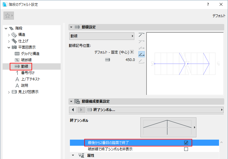Expand the 仕上げ tree node
This screenshot has height=159, width=228.
[9, 41]
